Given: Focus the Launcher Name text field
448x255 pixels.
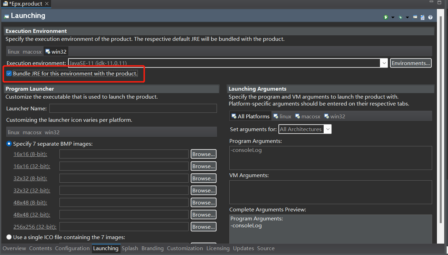Looking at the screenshot, I should pos(133,108).
